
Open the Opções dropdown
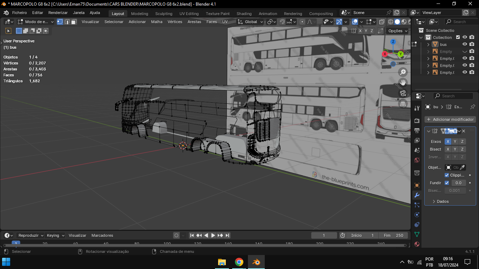point(398,31)
